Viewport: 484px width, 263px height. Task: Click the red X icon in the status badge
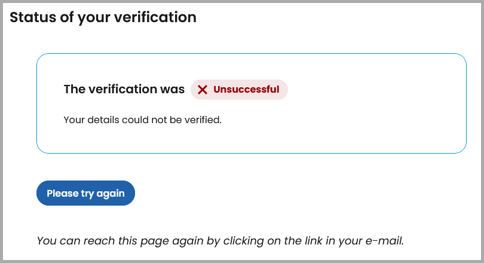click(203, 90)
